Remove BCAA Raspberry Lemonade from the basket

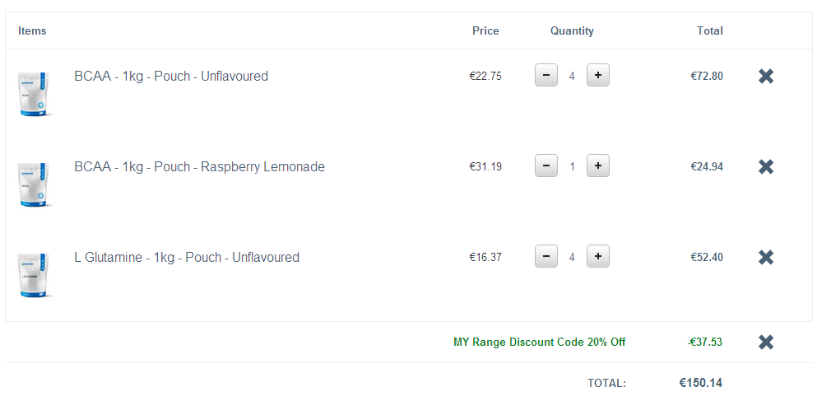coord(766,166)
